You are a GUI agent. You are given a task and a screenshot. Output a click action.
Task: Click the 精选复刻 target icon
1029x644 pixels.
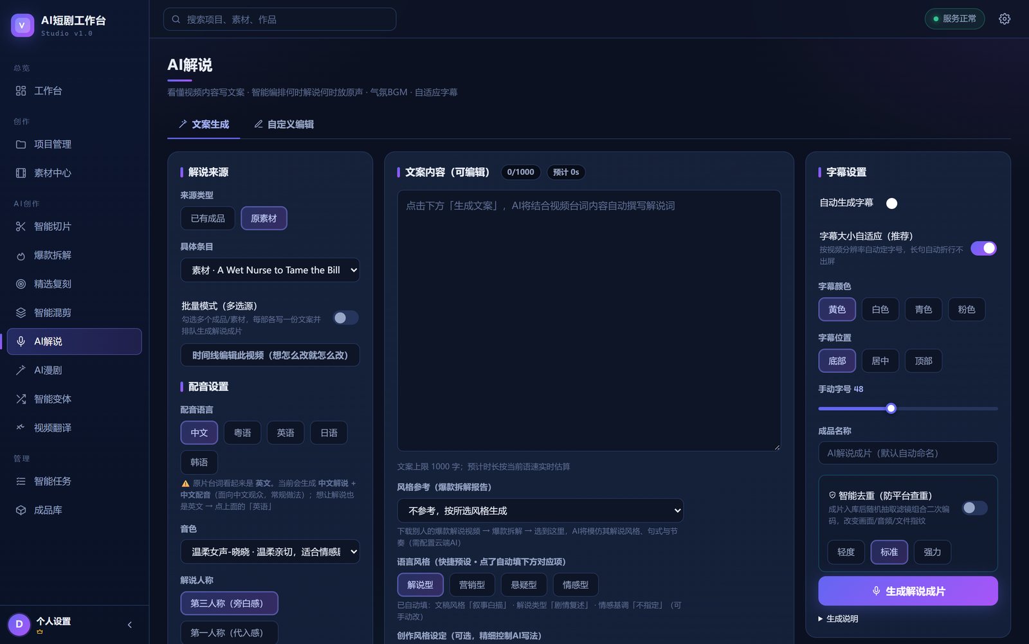tap(21, 284)
